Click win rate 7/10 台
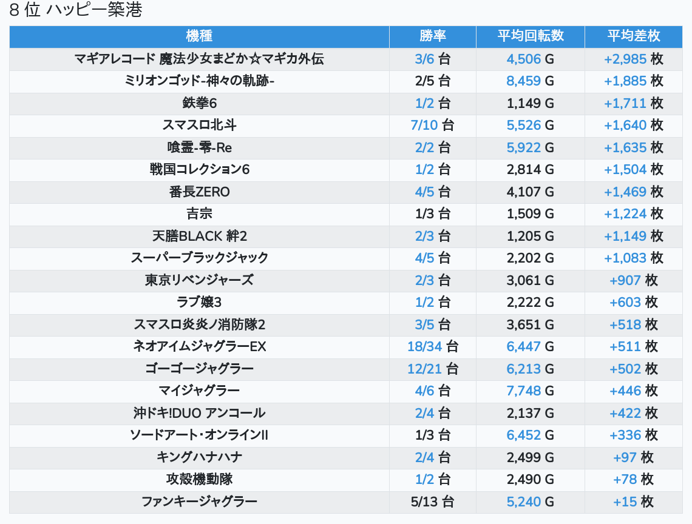This screenshot has height=524, width=692. [x=432, y=126]
